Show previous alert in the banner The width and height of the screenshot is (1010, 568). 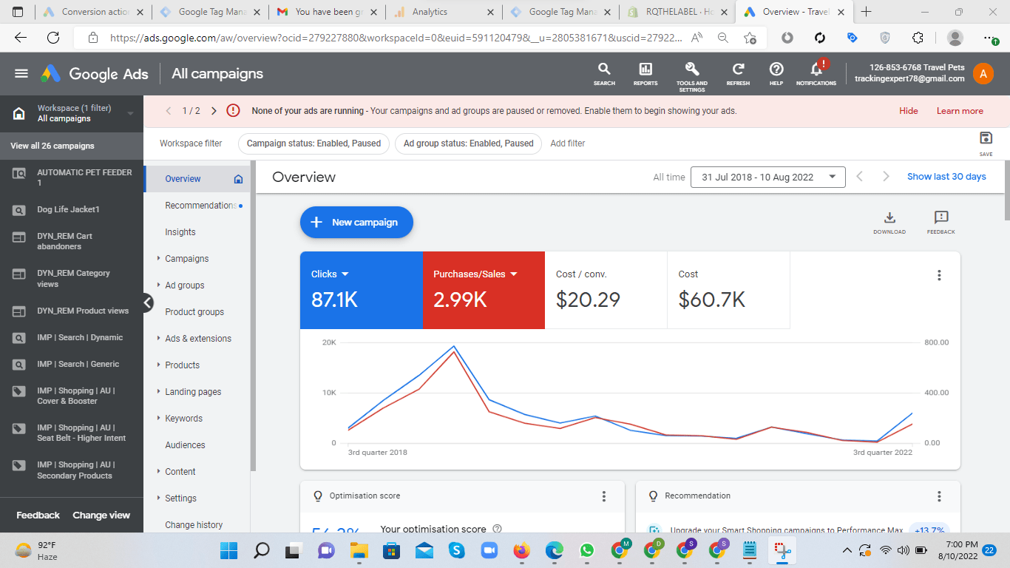[x=169, y=111]
